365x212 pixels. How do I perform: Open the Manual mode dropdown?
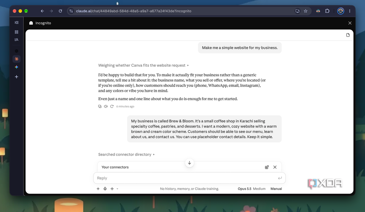click(x=276, y=189)
